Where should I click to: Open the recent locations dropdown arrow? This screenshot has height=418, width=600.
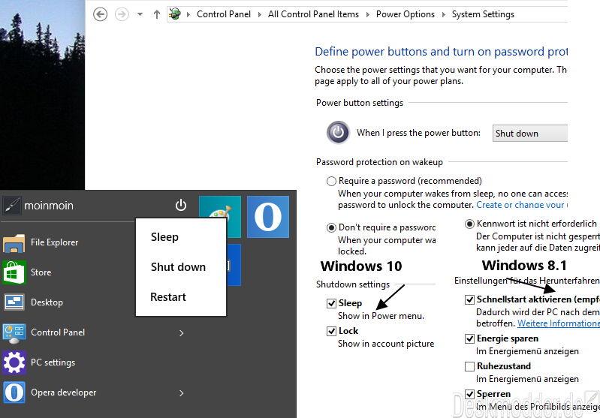pos(140,14)
